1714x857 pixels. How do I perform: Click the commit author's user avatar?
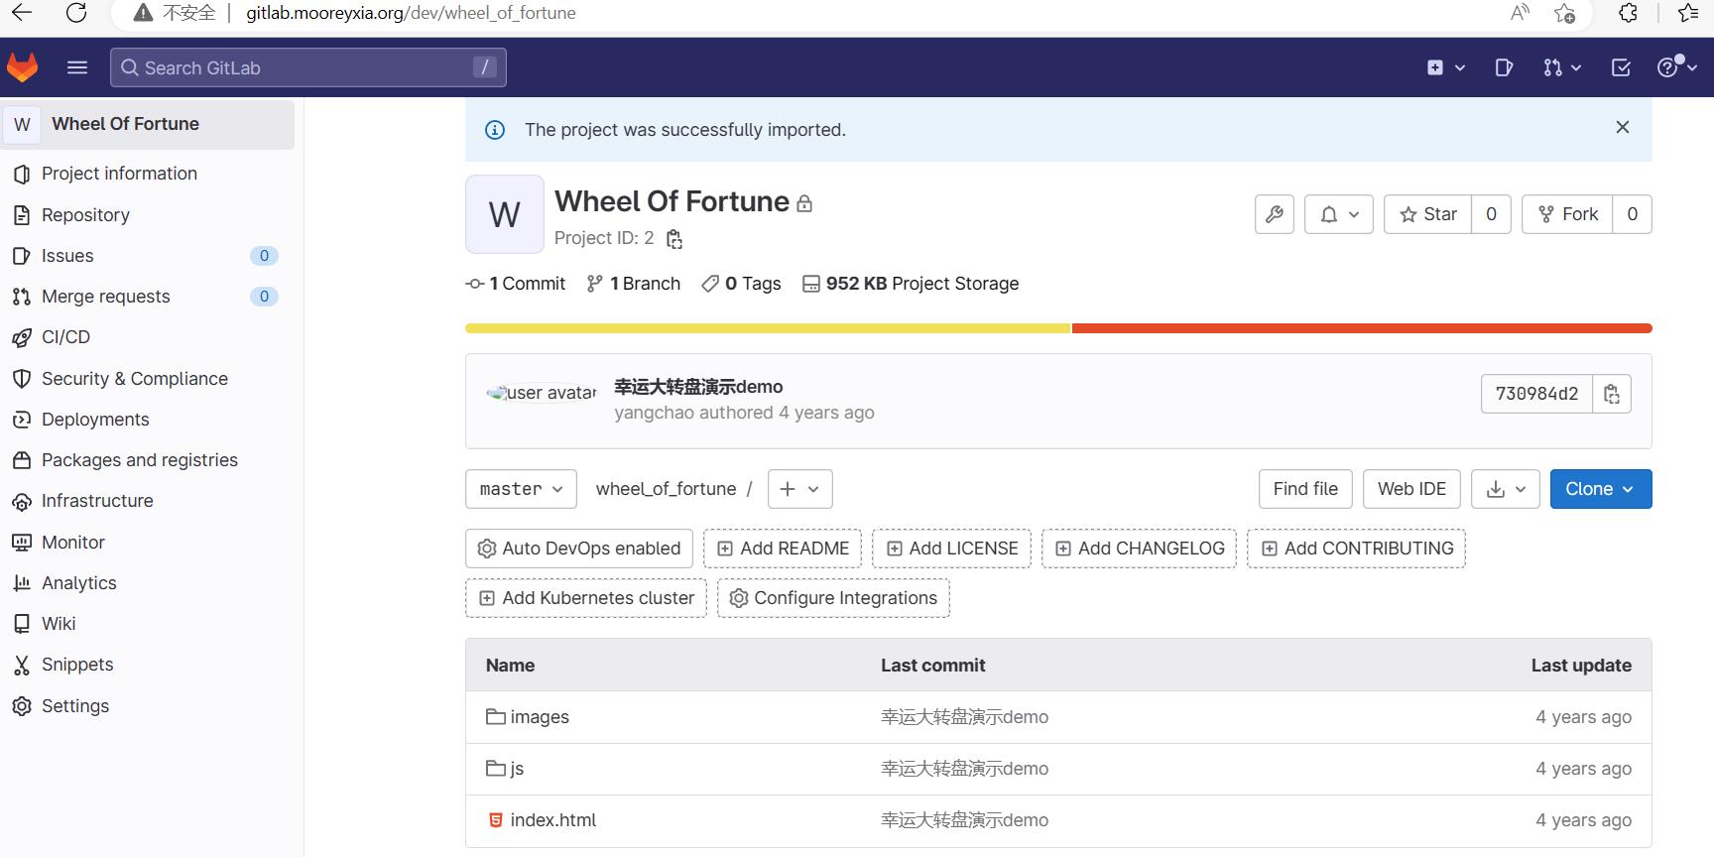click(542, 393)
